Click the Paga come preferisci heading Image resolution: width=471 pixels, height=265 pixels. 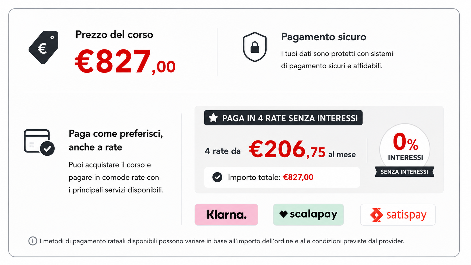[116, 140]
